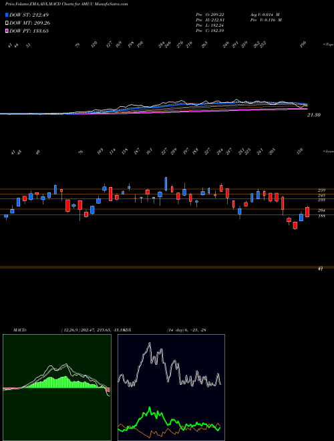Click the ADX indicator chart panel
The image size is (334, 441).
171,388
